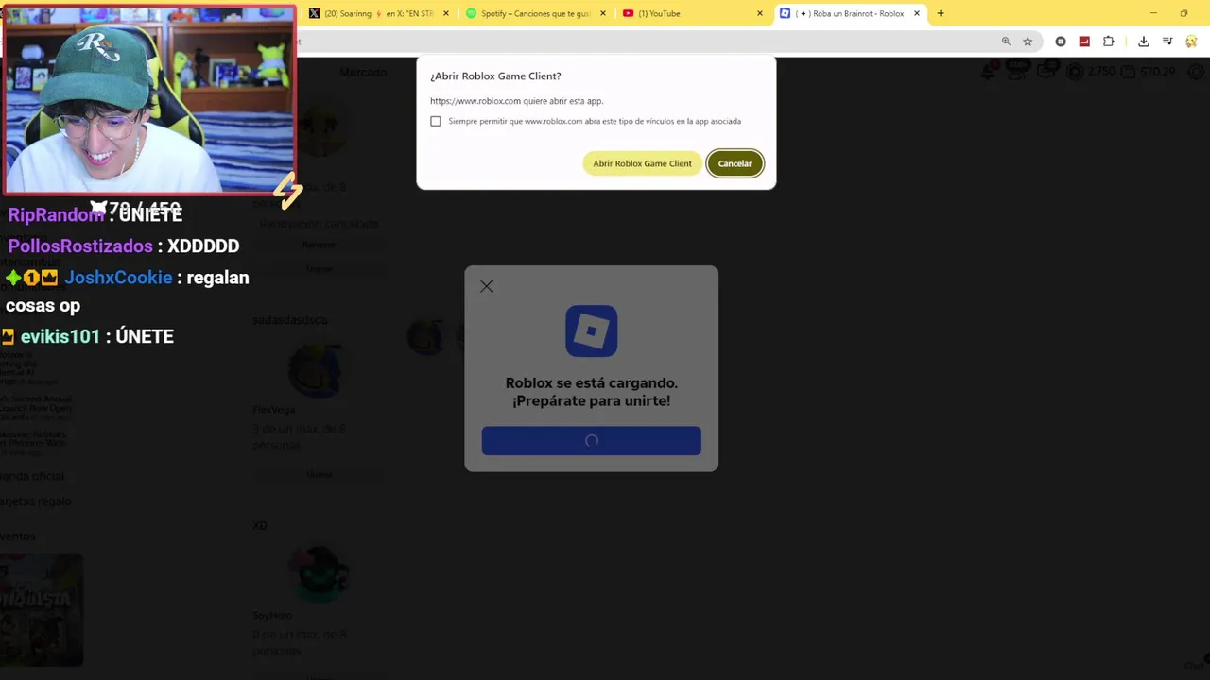
Task: Click the round gray extension icon
Action: coord(1061,42)
